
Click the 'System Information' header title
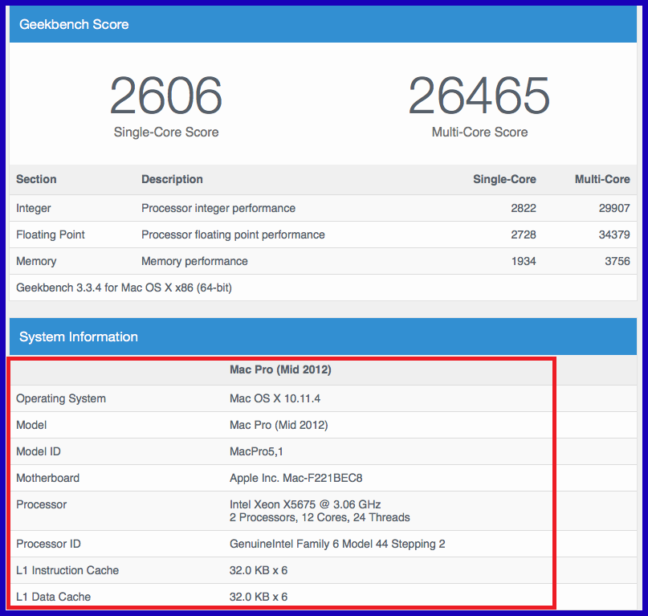click(x=79, y=337)
